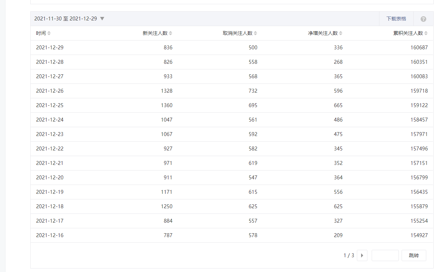
Task: Click cumulative followers value 154927
Action: tap(419, 235)
